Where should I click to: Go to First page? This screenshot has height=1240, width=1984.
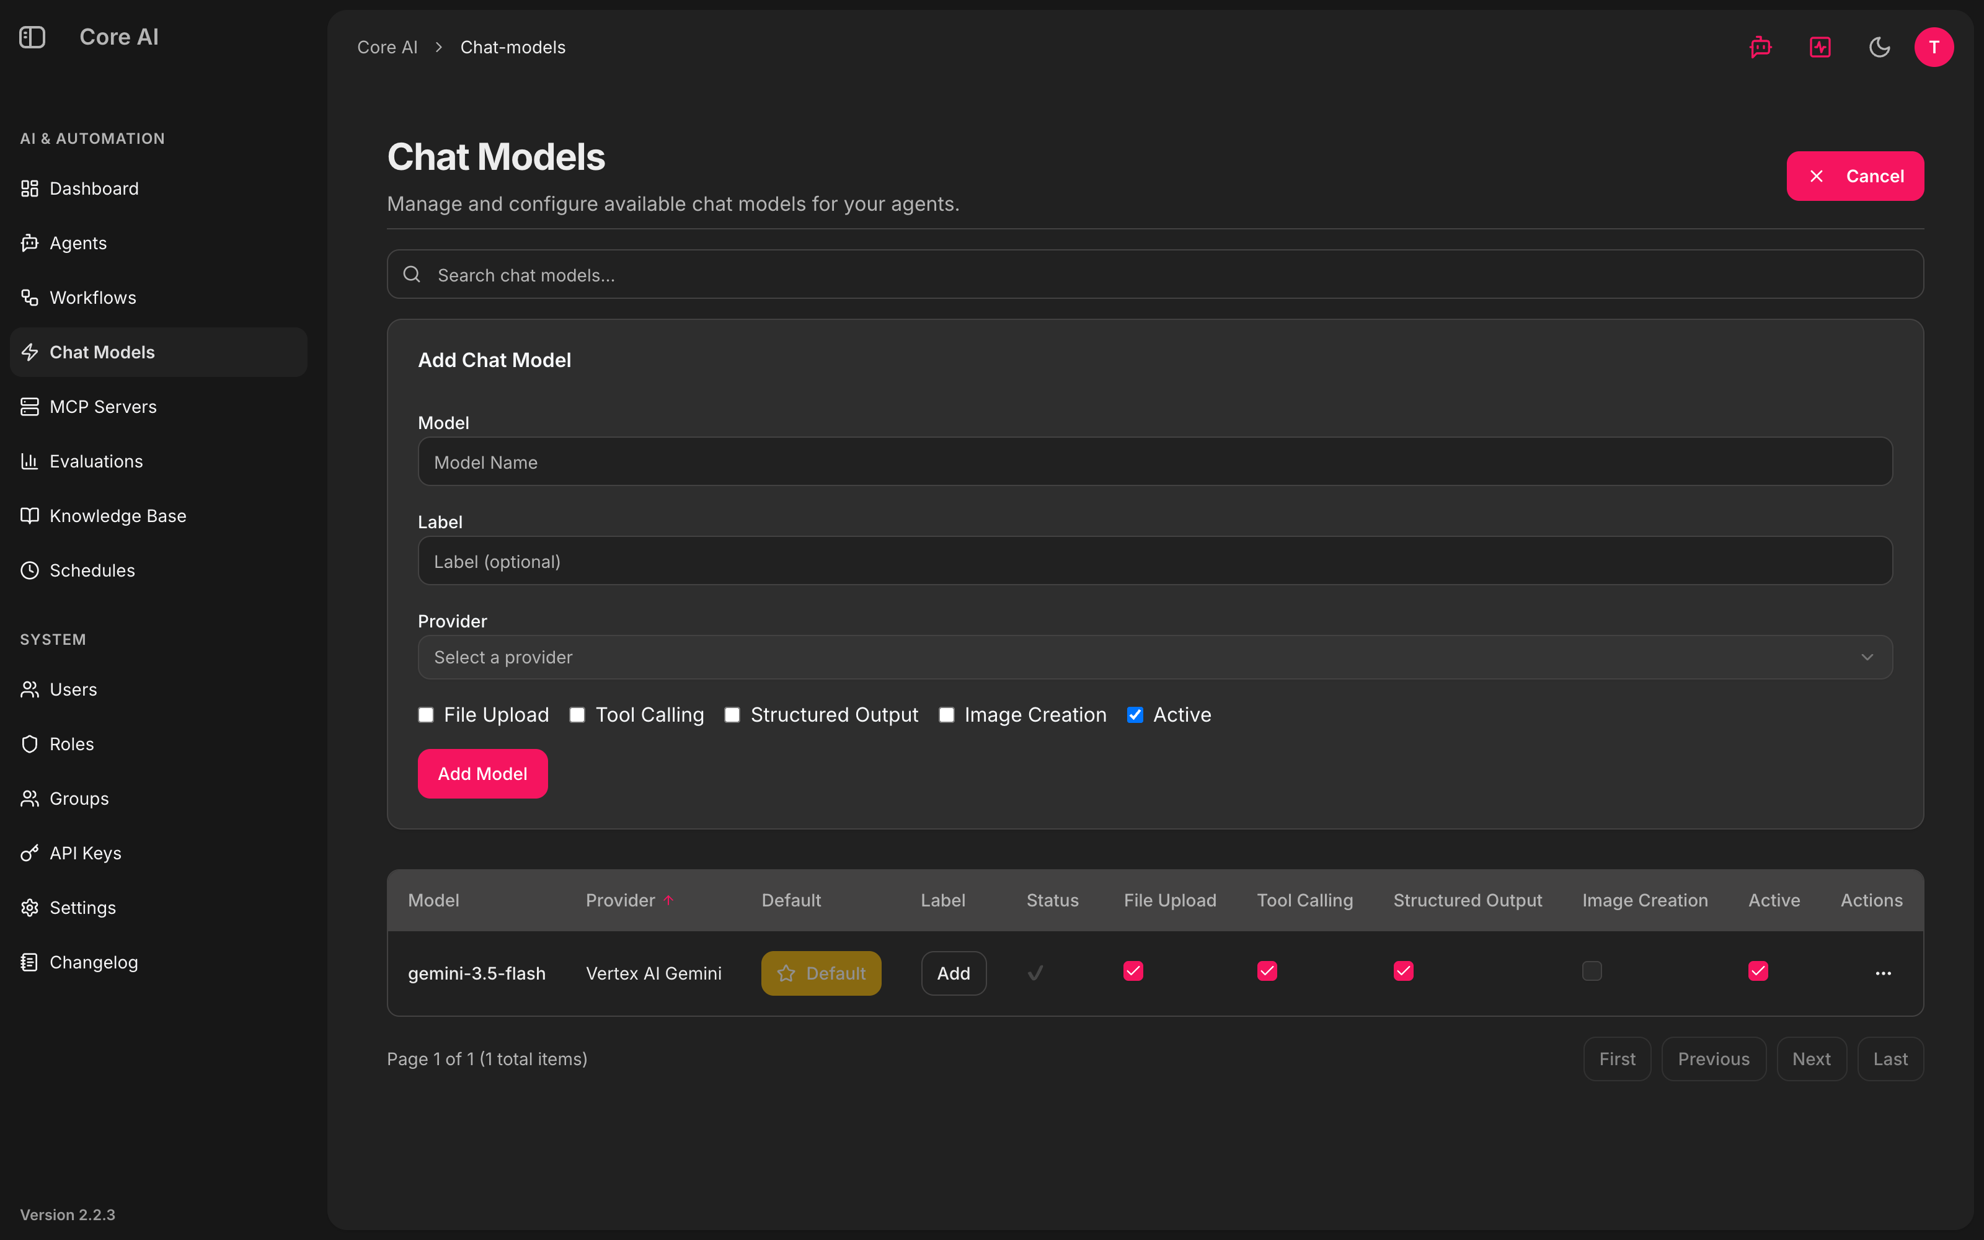point(1617,1059)
